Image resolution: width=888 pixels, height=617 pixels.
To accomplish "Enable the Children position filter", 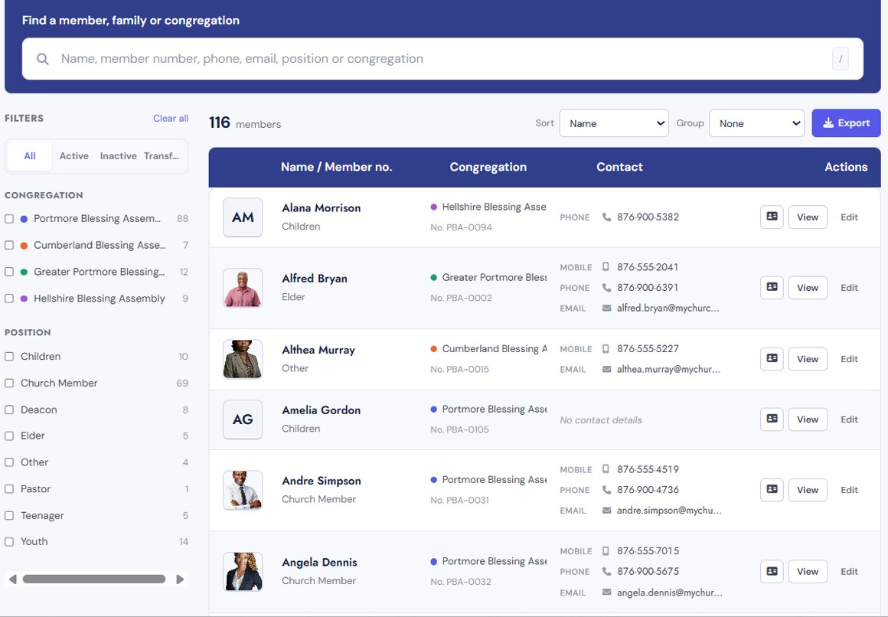I will tap(9, 357).
